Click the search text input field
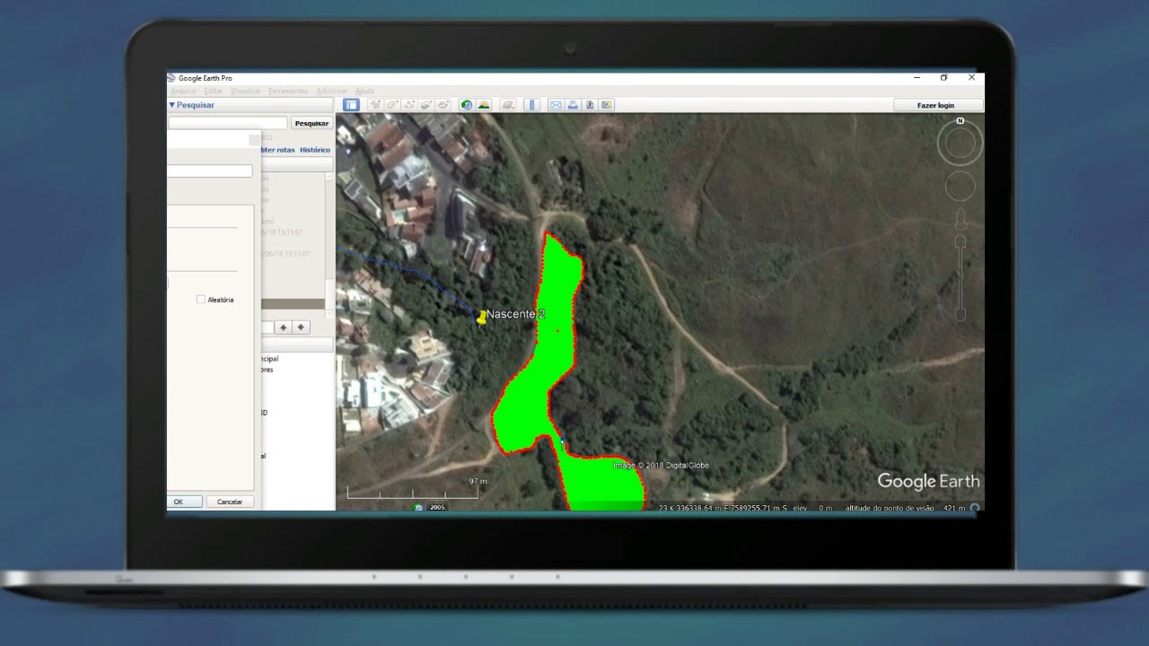The image size is (1149, 646). point(228,123)
